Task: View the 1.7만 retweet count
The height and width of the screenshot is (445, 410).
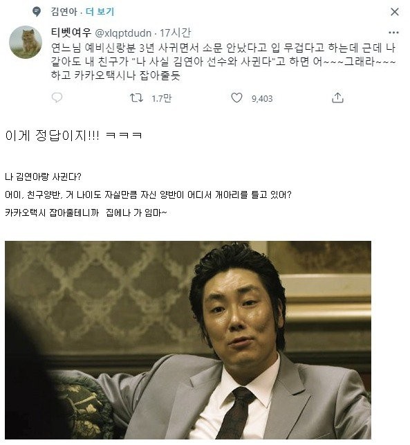Action: pos(161,98)
